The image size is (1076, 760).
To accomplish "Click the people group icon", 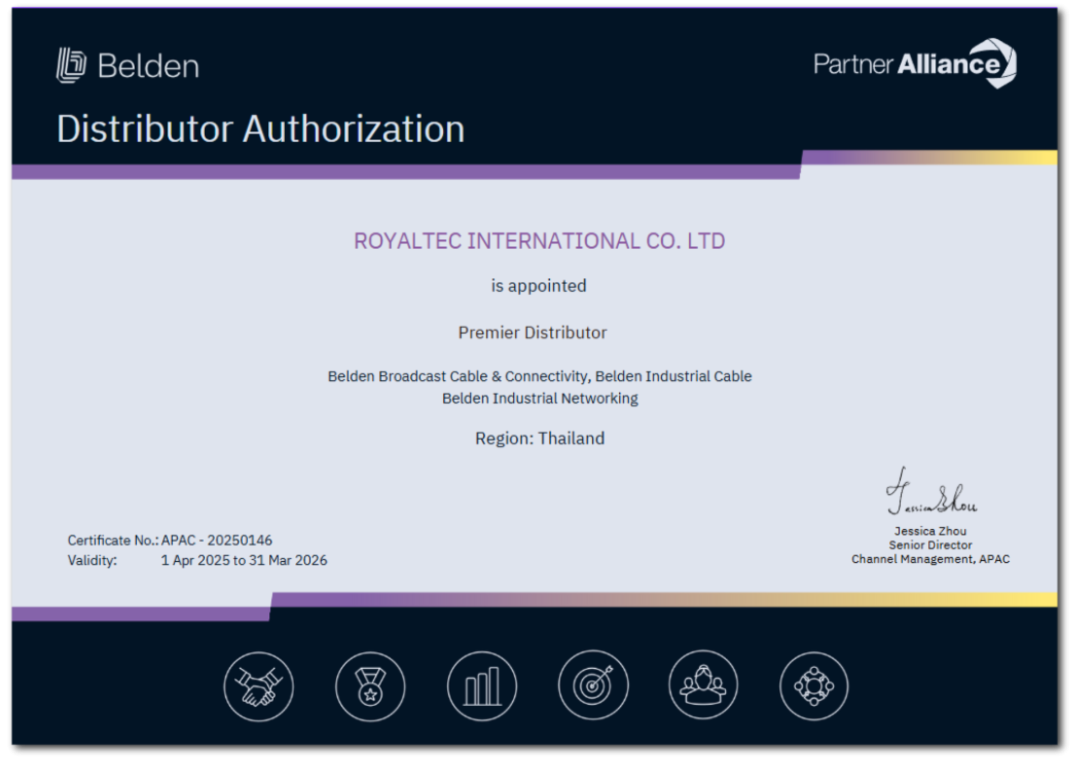I will pyautogui.click(x=703, y=684).
